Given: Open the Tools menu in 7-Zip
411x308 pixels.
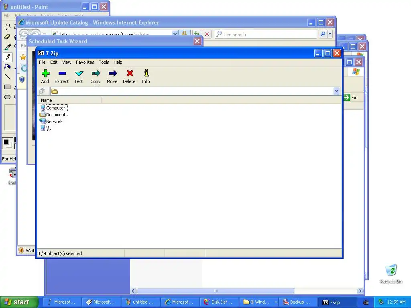Looking at the screenshot, I should [104, 62].
